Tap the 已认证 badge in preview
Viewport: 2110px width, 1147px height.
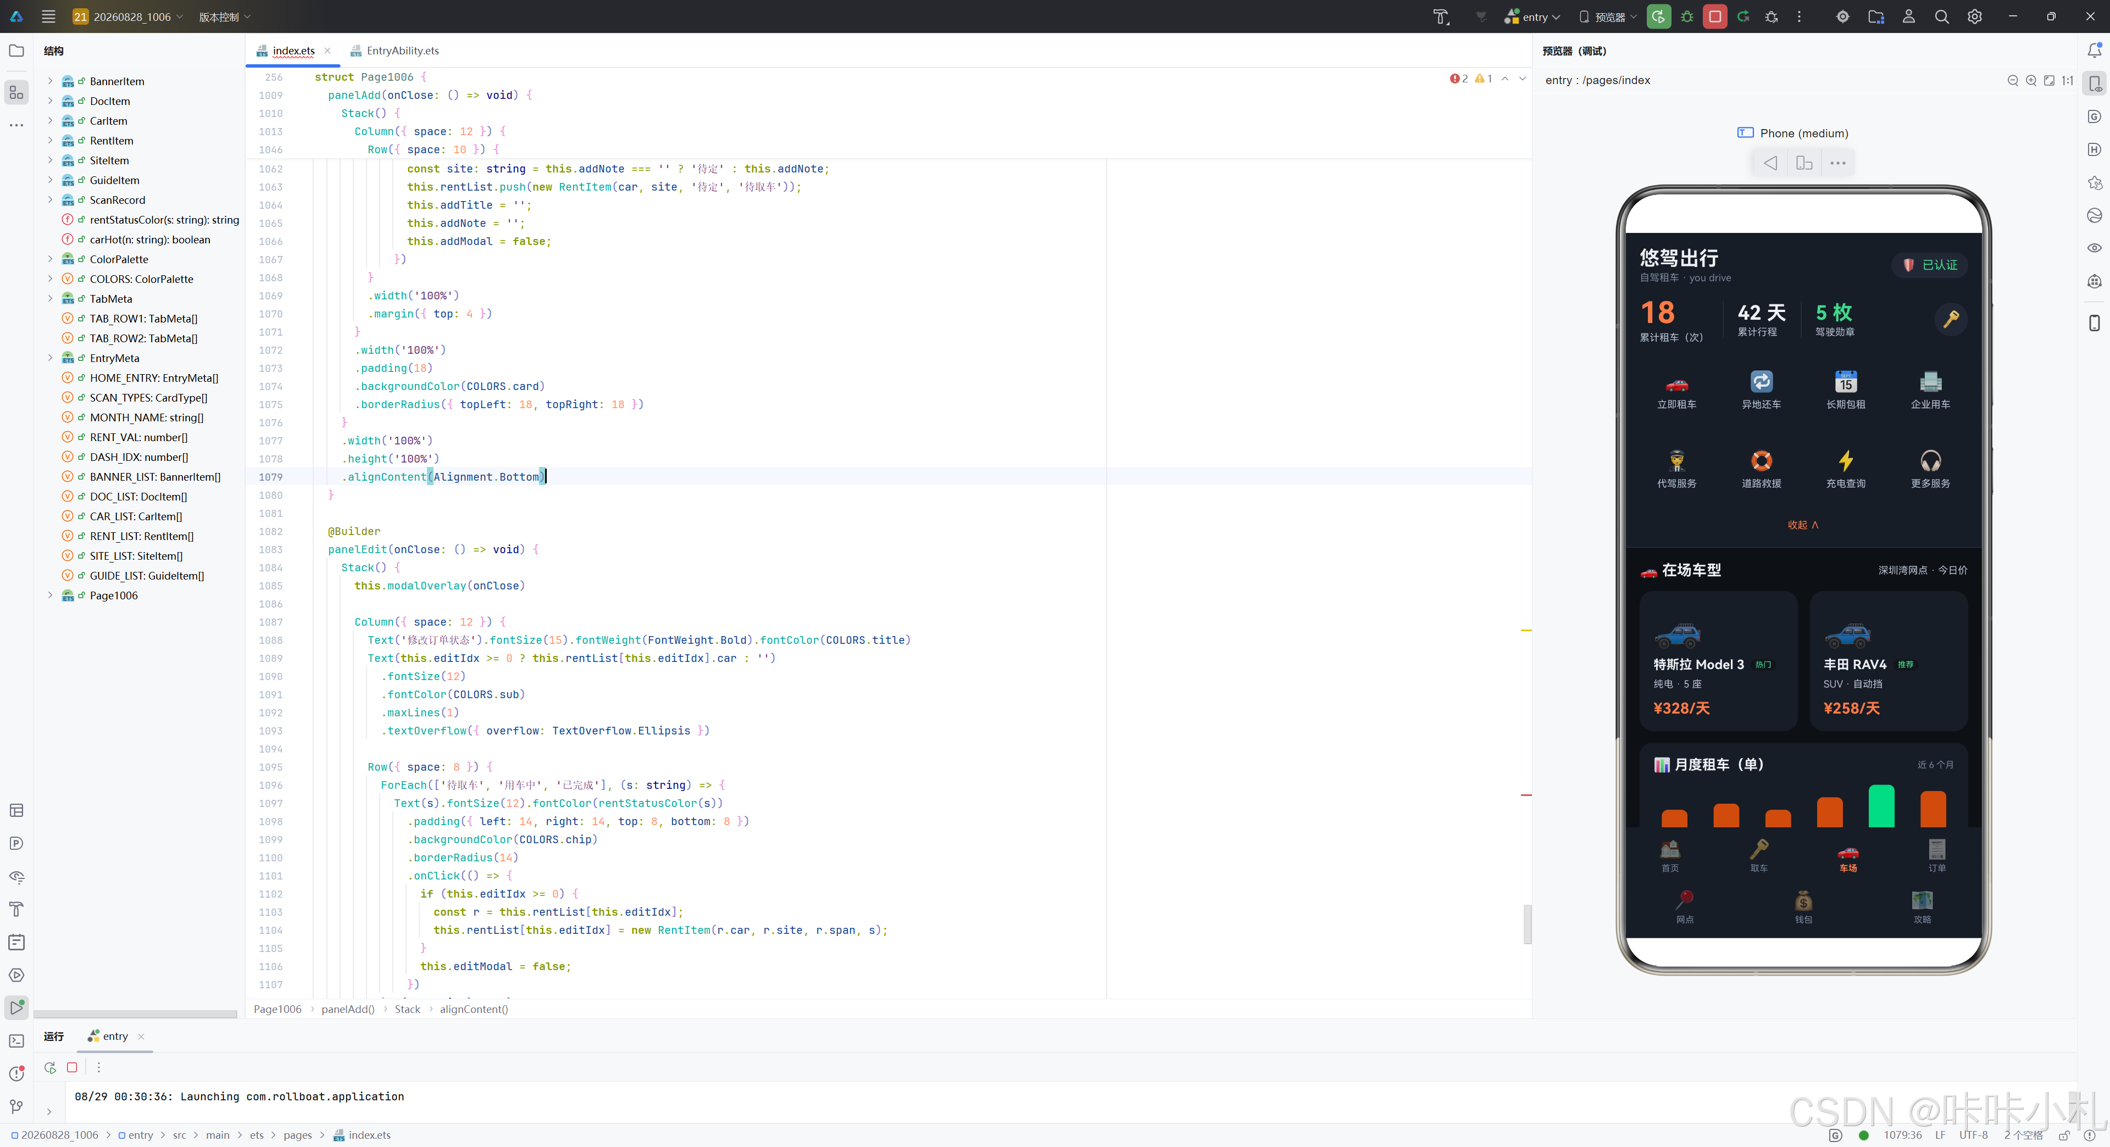[x=1930, y=264]
